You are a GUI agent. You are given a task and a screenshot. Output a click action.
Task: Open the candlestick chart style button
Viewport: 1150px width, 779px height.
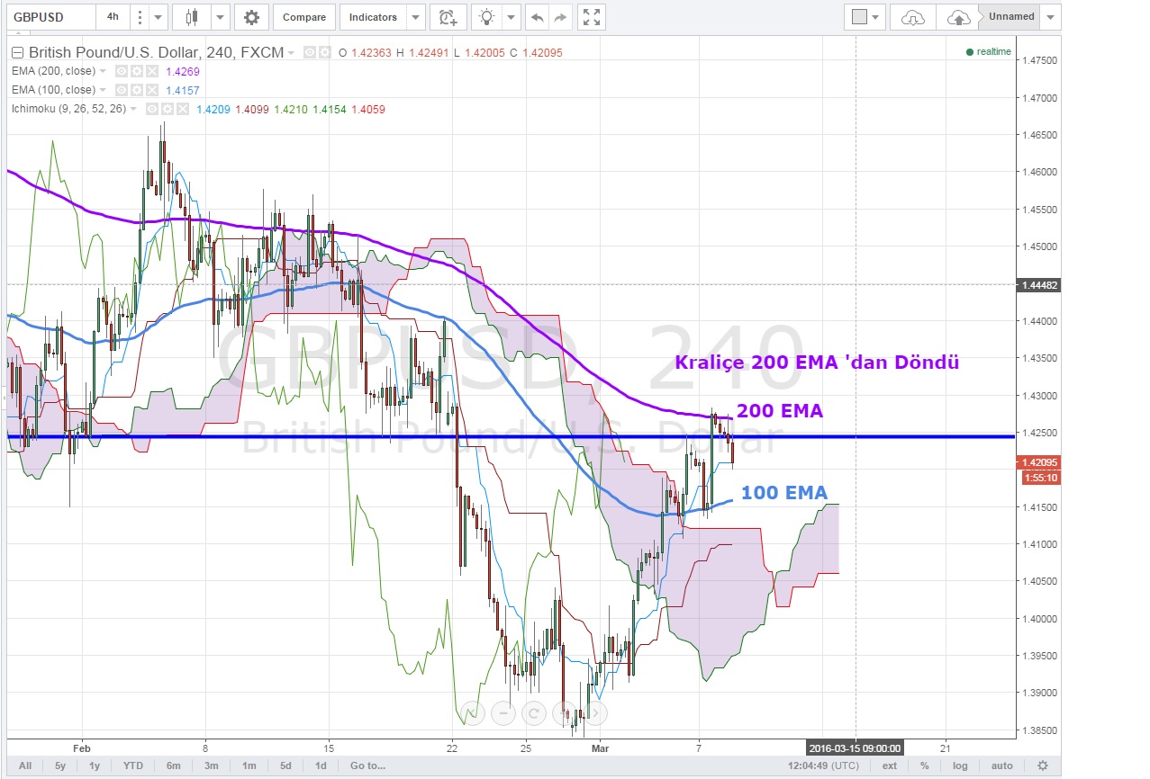click(191, 17)
